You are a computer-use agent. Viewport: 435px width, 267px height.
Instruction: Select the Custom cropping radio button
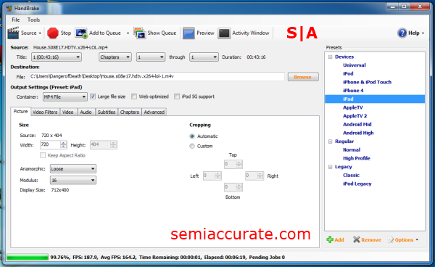(192, 146)
